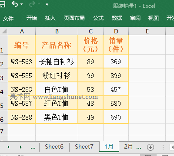This screenshot has width=174, height=156.
Task: Switch to the 公式 ribbon tab
Action: 98,18
